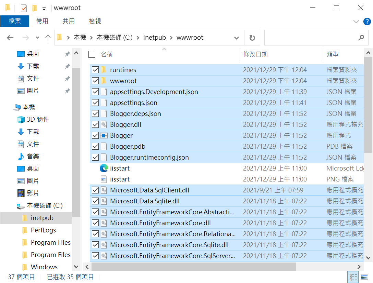The height and width of the screenshot is (283, 373).
Task: Sort by 類型 column header
Action: [333, 54]
